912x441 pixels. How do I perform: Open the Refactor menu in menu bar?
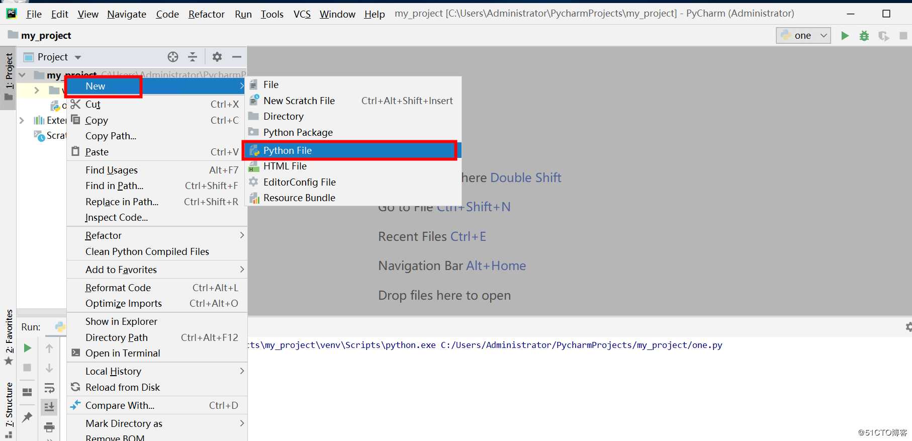point(206,14)
